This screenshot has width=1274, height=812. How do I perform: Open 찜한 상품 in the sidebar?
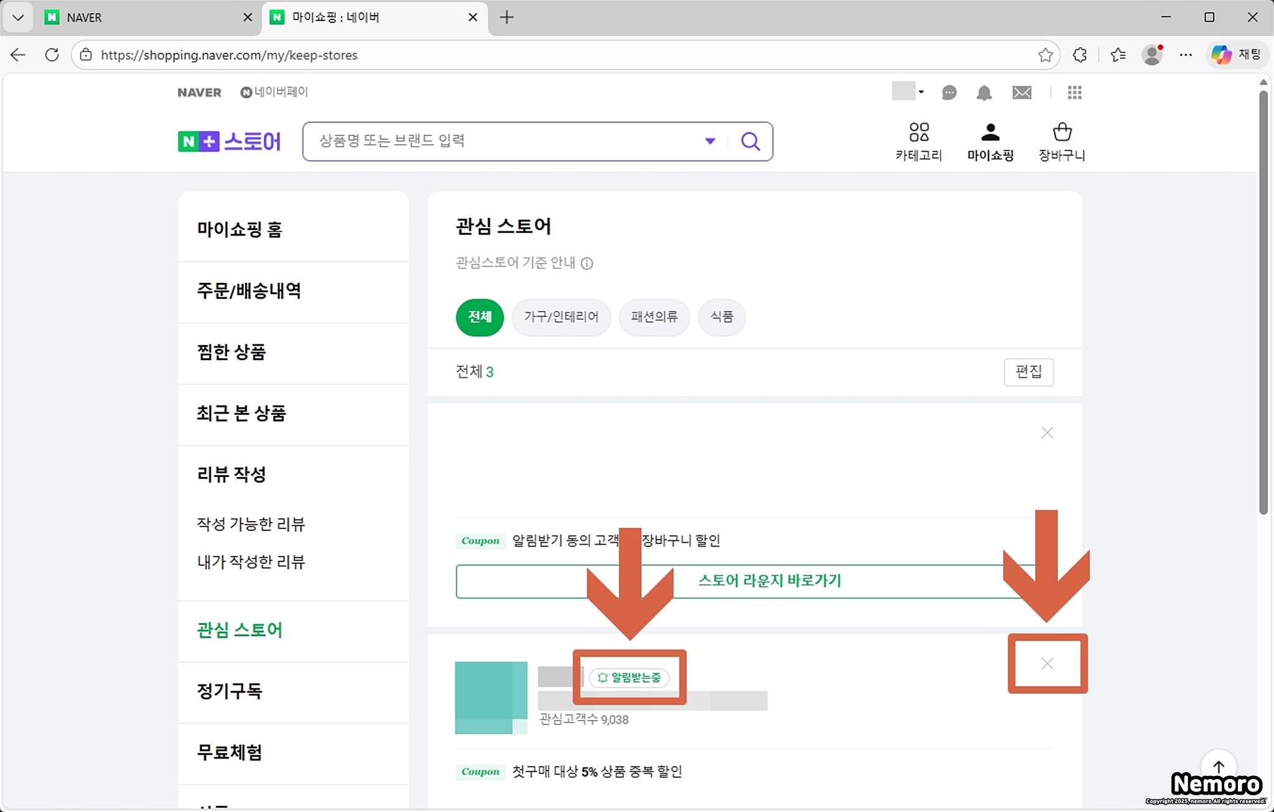coord(231,353)
